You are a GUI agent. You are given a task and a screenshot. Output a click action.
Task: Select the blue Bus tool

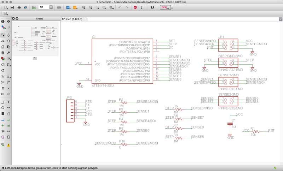[3, 120]
